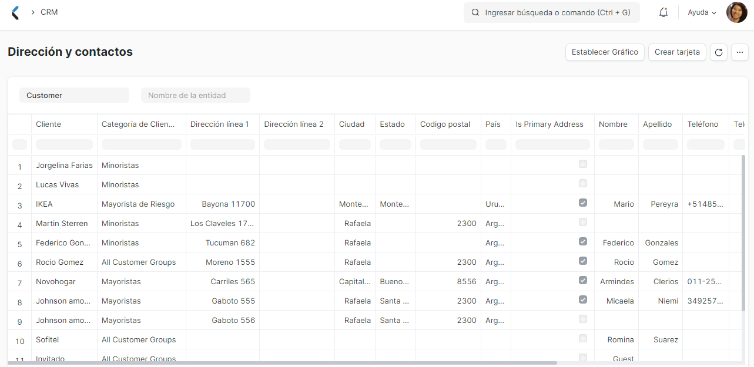
Task: Toggle primary address checkbox for Novohogar
Action: click(583, 280)
